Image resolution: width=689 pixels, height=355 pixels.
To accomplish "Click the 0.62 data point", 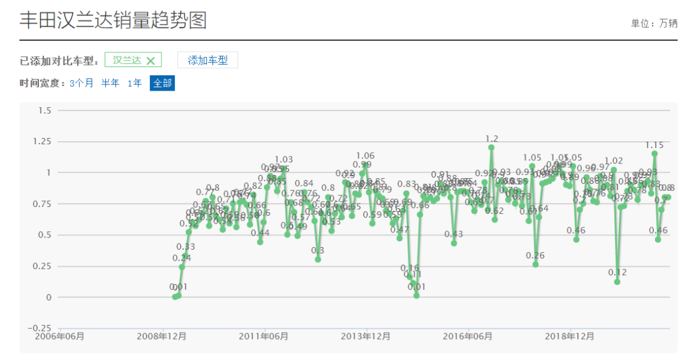I will click(495, 220).
